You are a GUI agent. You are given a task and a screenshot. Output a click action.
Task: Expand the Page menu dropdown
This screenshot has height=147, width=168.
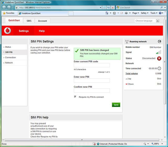click(x=135, y=13)
